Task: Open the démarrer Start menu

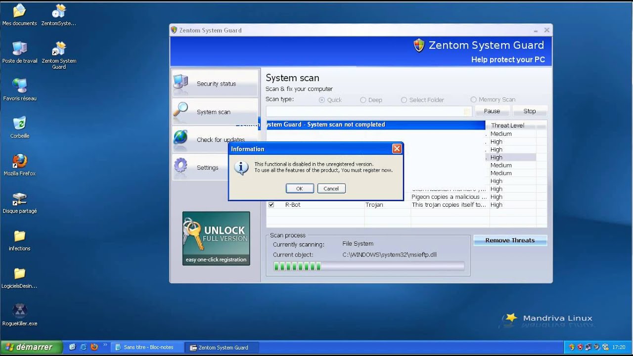Action: click(32, 347)
